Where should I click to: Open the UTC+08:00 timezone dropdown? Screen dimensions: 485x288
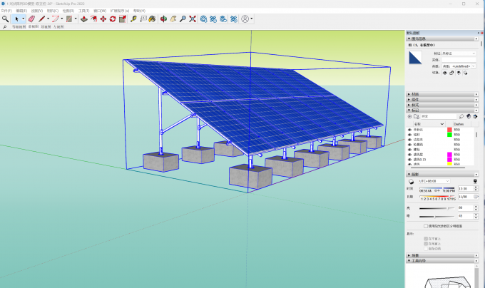(436, 180)
